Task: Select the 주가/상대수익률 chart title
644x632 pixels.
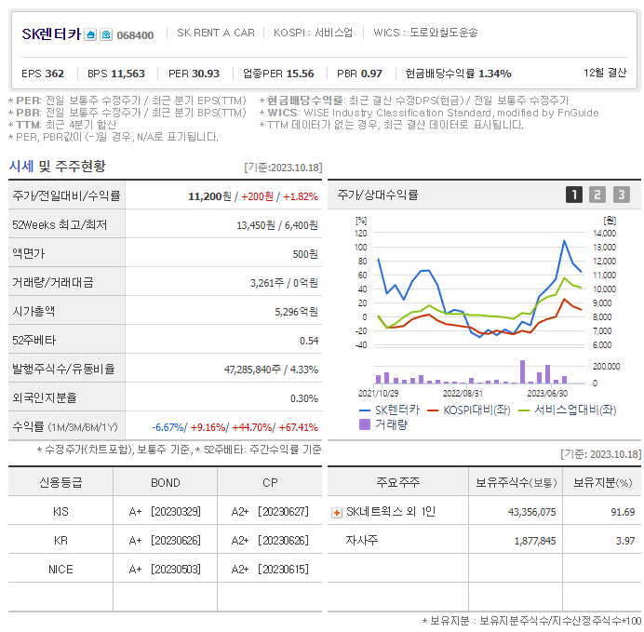Action: [378, 195]
